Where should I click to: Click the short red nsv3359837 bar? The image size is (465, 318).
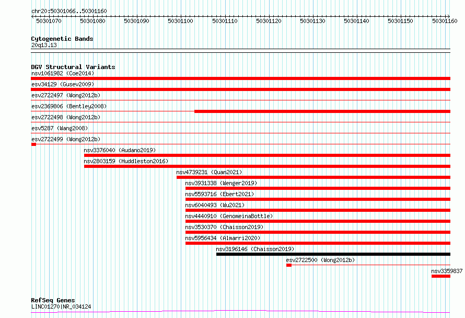tap(440, 276)
